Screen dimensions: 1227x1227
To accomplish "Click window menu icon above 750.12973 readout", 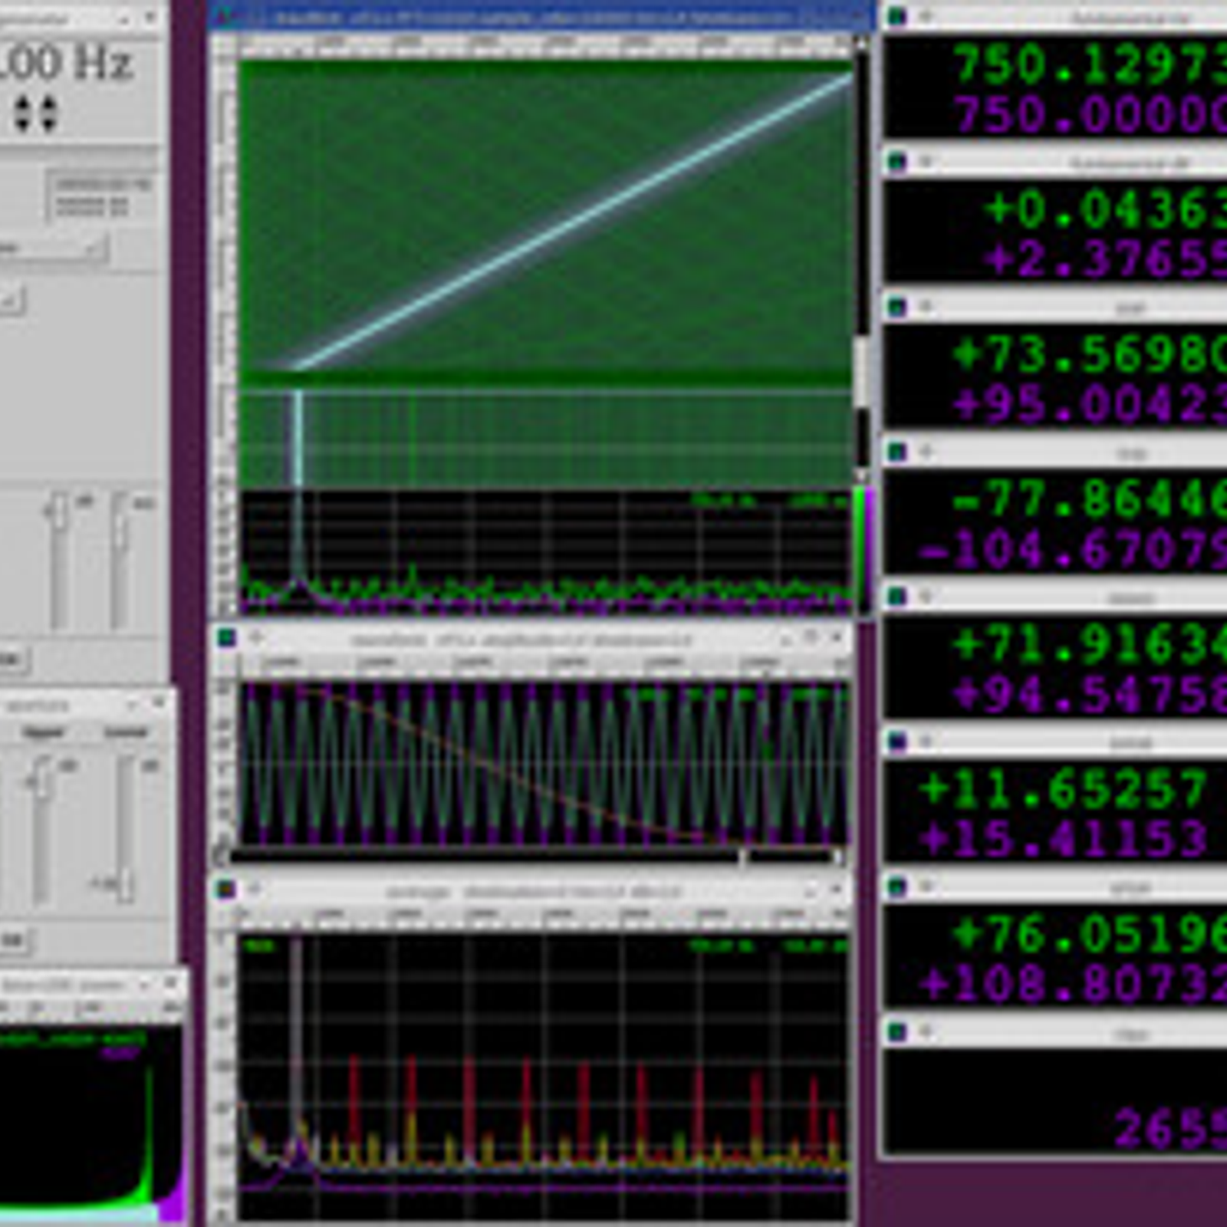I will click(x=897, y=16).
